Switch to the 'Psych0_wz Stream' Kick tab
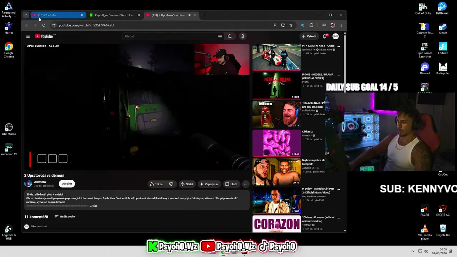The width and height of the screenshot is (457, 257). point(114,15)
